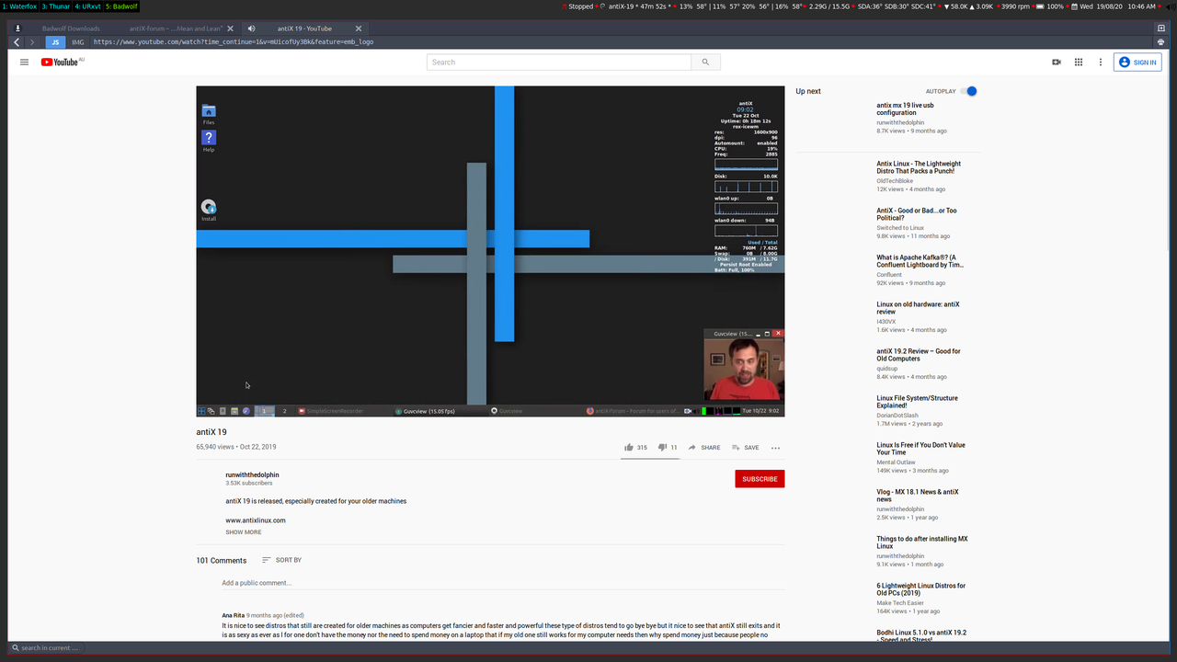
Task: Open "6 Lightweight Linux Distros for Old PCs"
Action: (920, 589)
